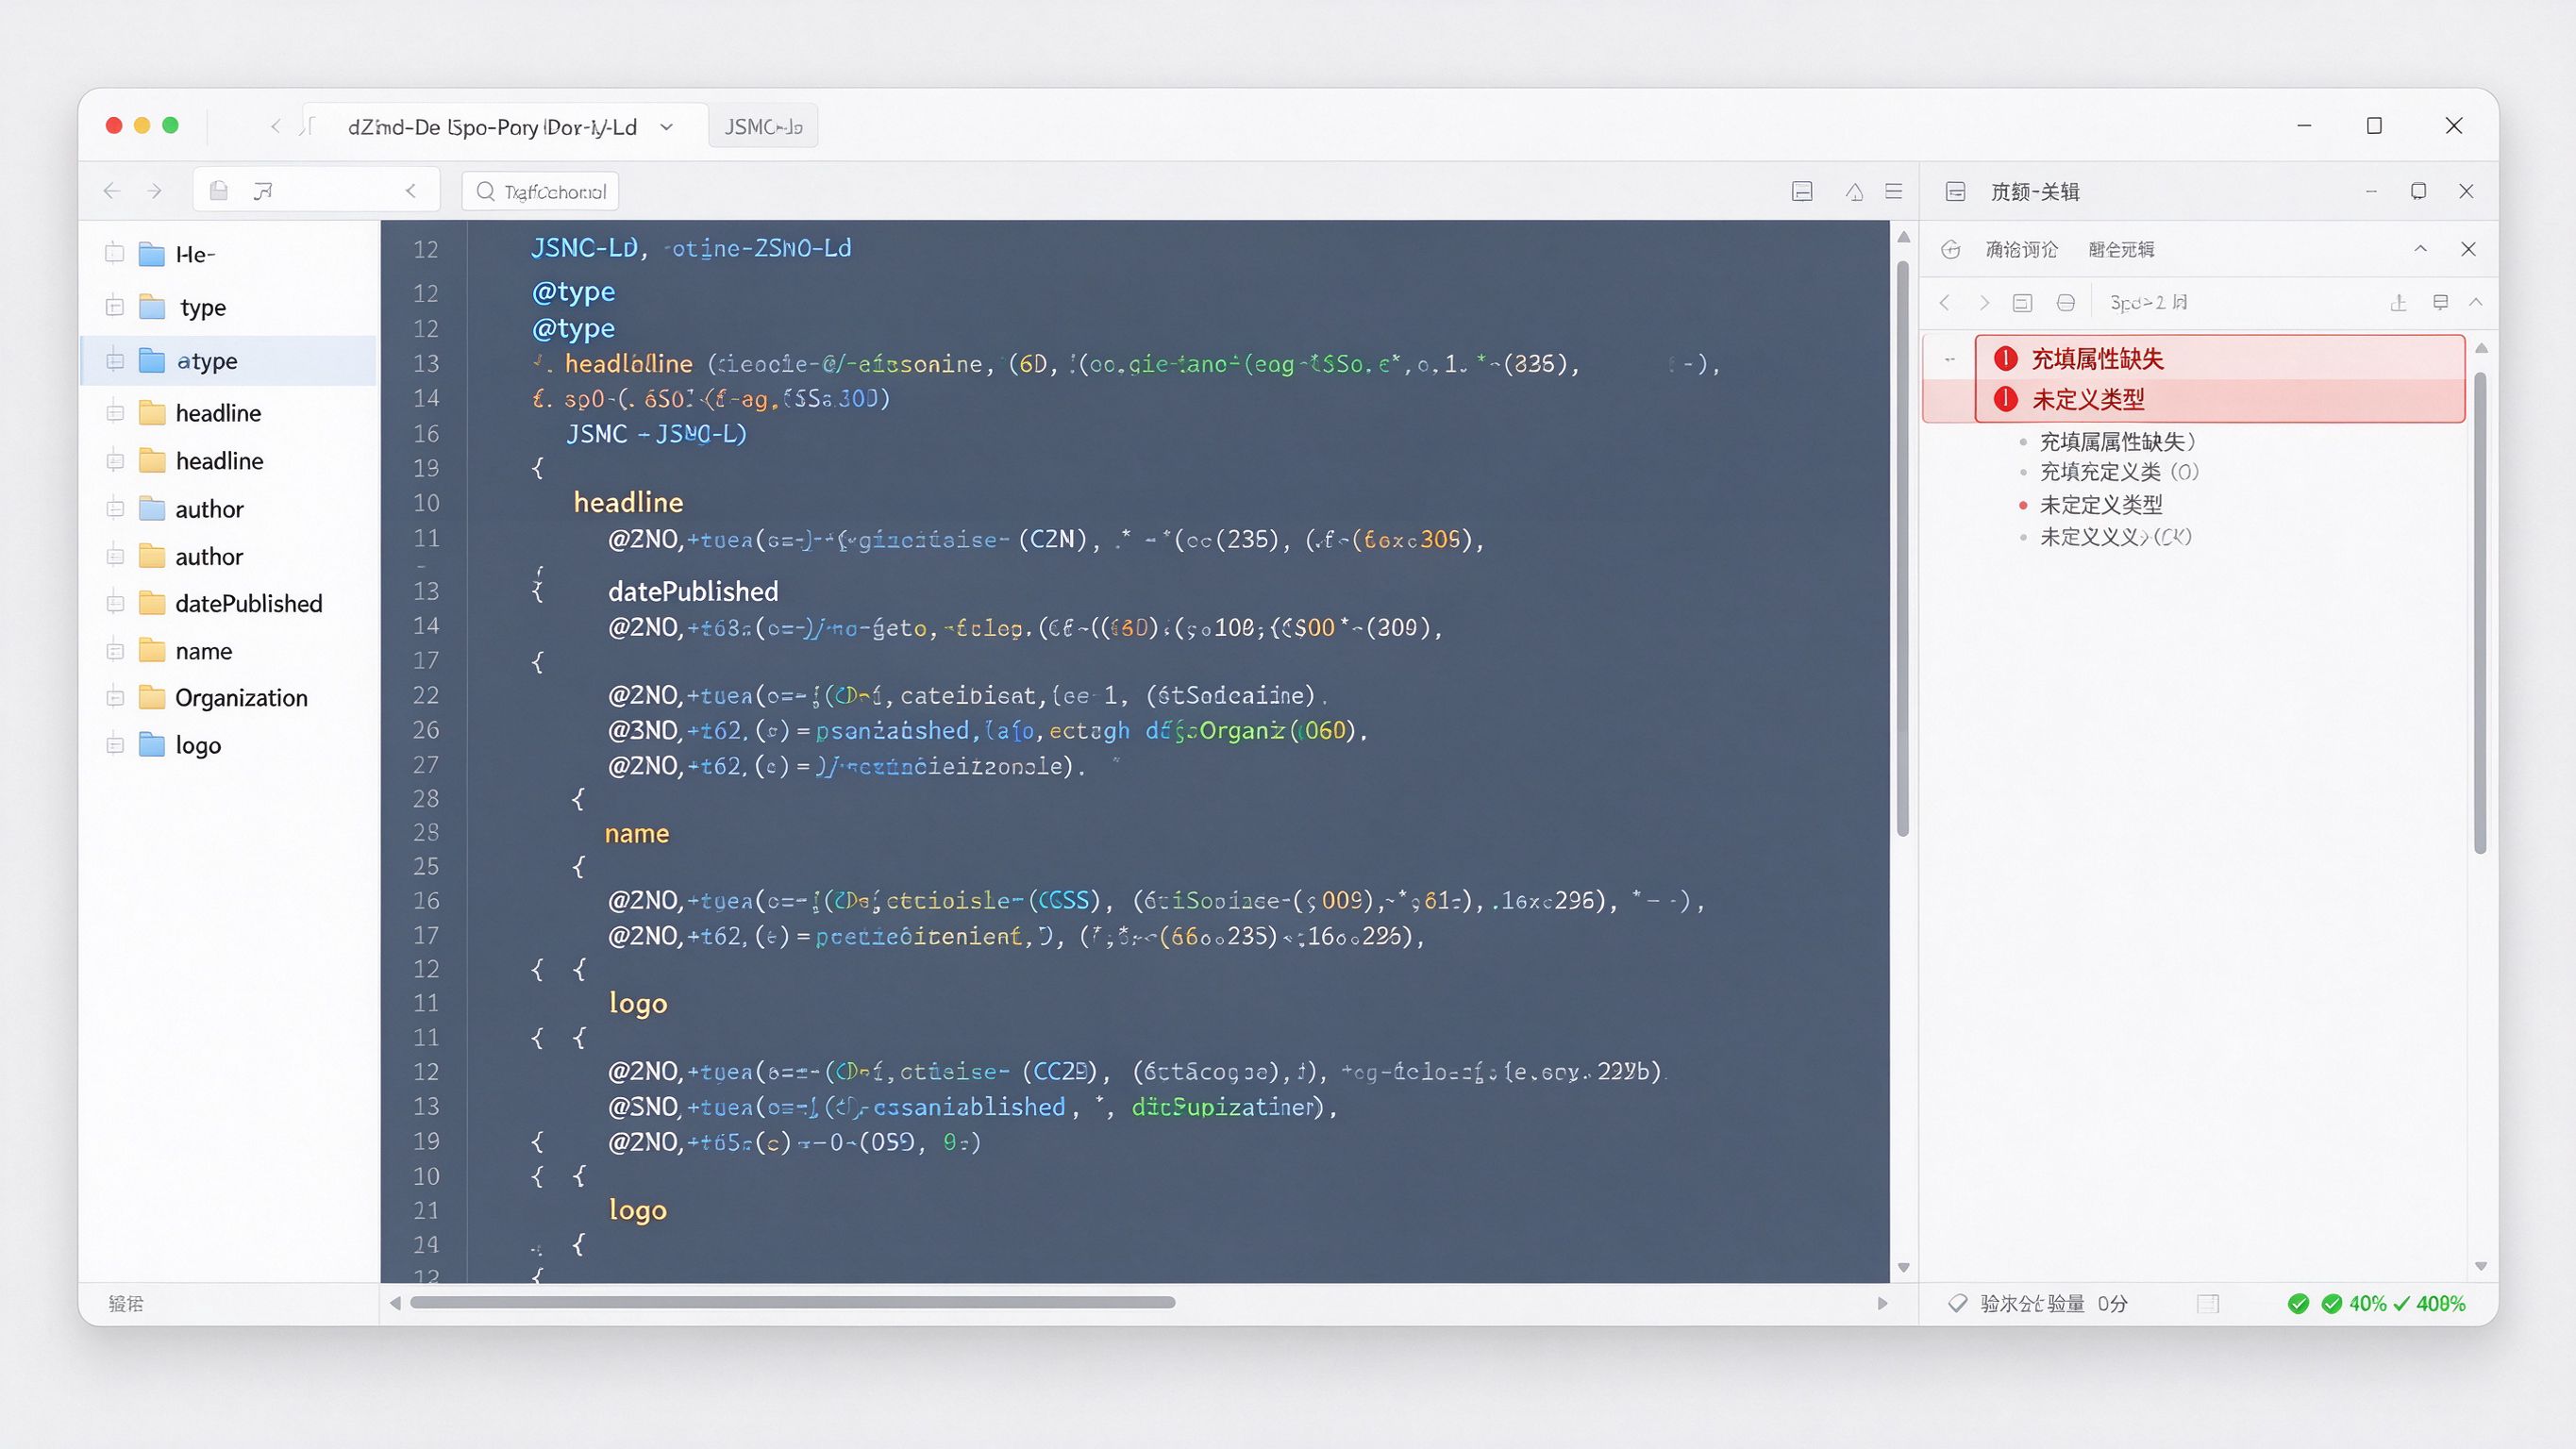The height and width of the screenshot is (1449, 2576).
Task: Click the panel icon beside 氽额-关辑 title
Action: 1956,191
